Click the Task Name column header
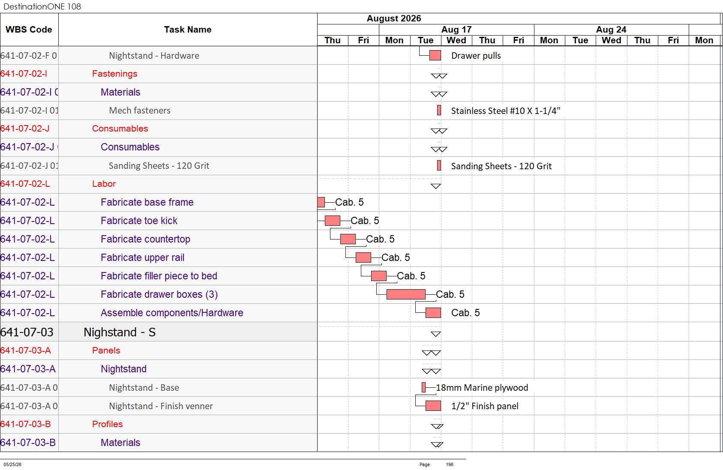Viewport: 723px width, 470px height. point(188,30)
